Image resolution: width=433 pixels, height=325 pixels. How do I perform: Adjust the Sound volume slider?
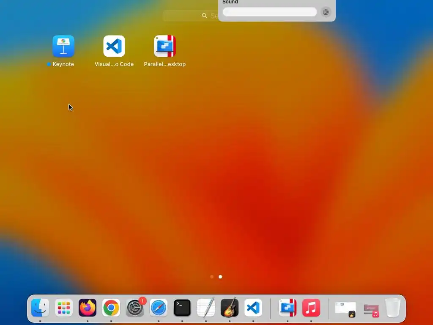270,12
